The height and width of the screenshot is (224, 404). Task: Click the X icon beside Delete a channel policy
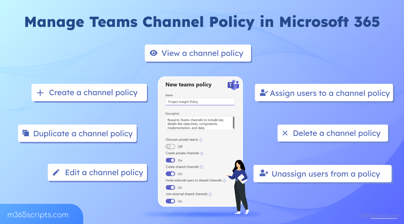[x=285, y=133]
